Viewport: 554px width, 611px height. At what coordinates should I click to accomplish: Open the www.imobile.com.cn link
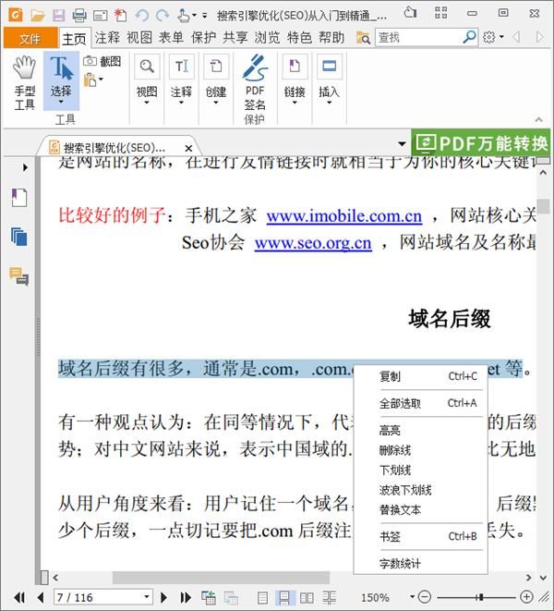pyautogui.click(x=344, y=216)
